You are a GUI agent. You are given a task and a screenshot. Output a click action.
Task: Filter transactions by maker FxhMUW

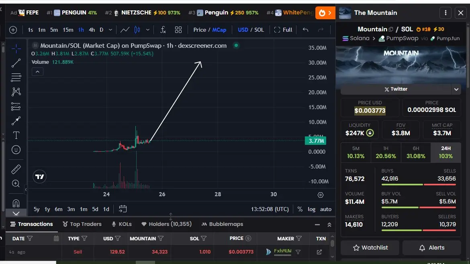point(298,252)
